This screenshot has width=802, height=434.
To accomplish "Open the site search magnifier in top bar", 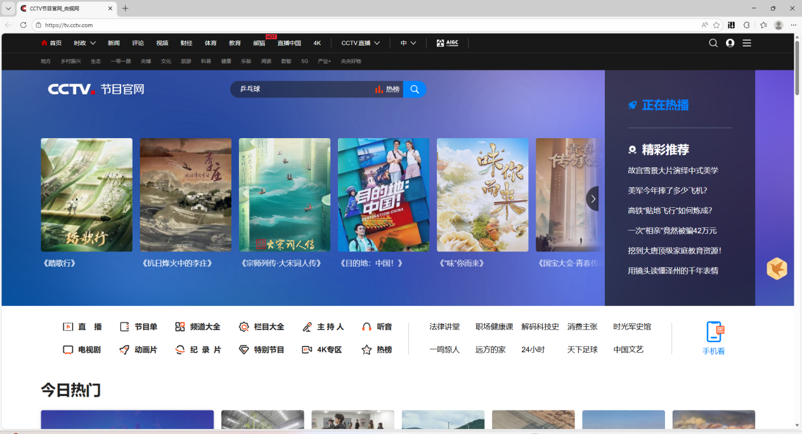I will (x=713, y=43).
